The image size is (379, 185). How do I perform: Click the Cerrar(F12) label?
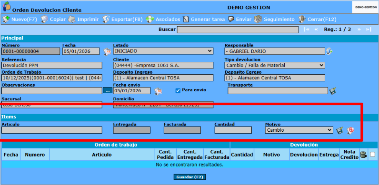[322, 19]
